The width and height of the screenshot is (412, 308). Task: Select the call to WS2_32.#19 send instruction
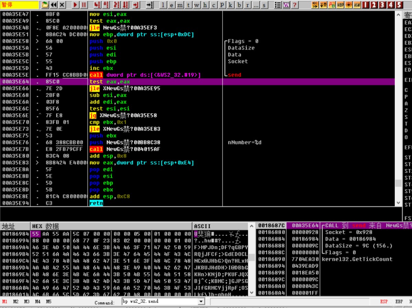click(x=145, y=75)
